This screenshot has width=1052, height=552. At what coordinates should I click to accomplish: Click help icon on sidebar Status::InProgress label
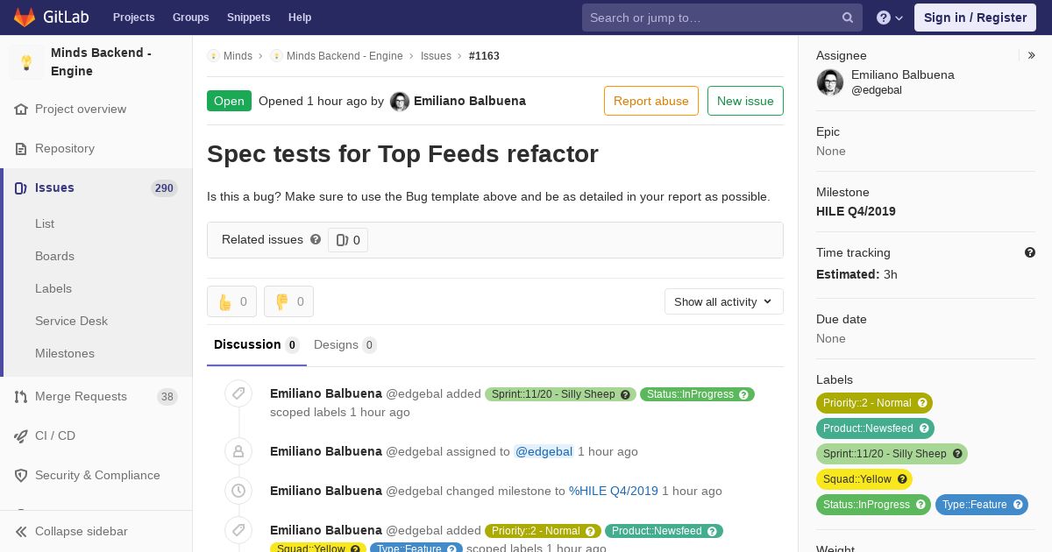(x=920, y=505)
